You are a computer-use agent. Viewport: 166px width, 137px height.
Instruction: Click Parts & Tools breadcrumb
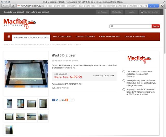coord(44,44)
